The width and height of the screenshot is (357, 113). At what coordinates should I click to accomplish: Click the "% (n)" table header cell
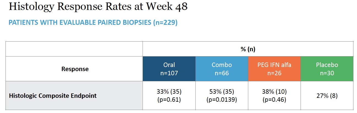coord(248,49)
